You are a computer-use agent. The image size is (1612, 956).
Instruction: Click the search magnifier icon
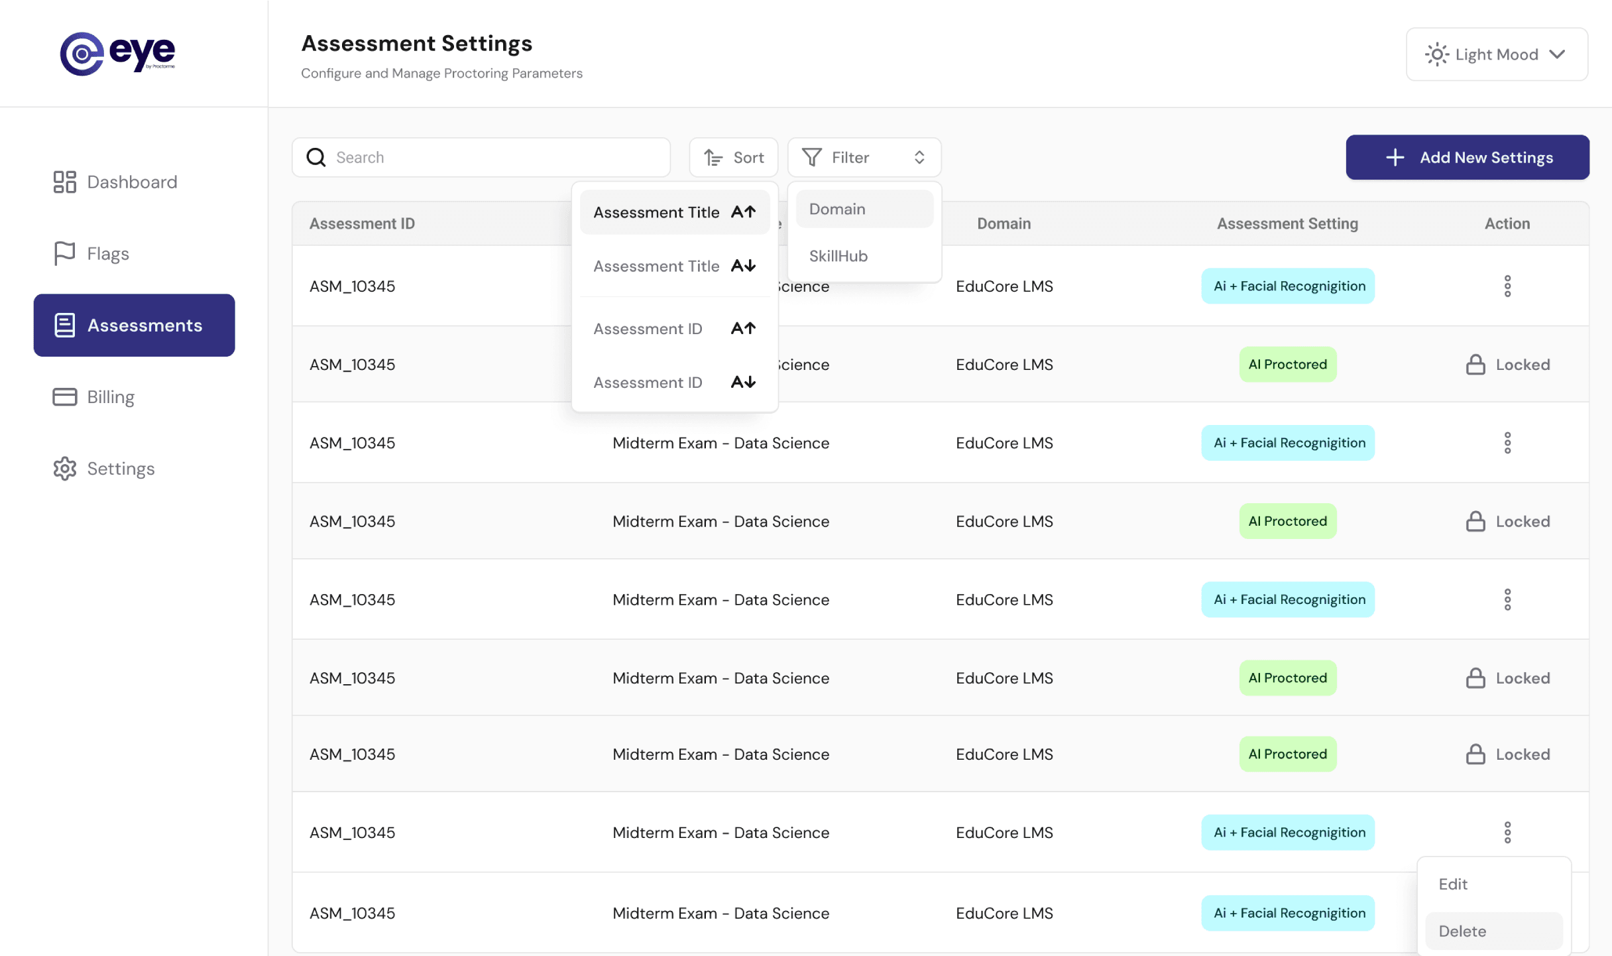316,157
